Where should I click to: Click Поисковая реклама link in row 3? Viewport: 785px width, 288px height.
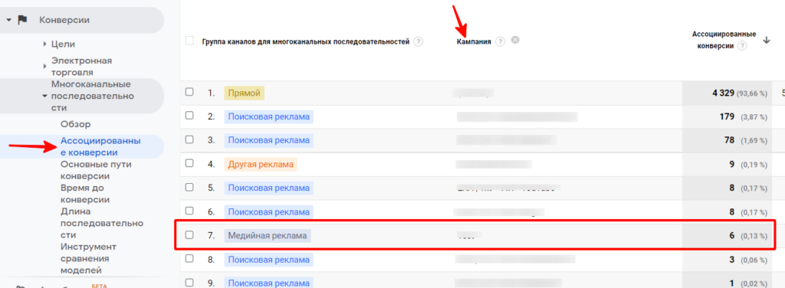[x=269, y=140]
